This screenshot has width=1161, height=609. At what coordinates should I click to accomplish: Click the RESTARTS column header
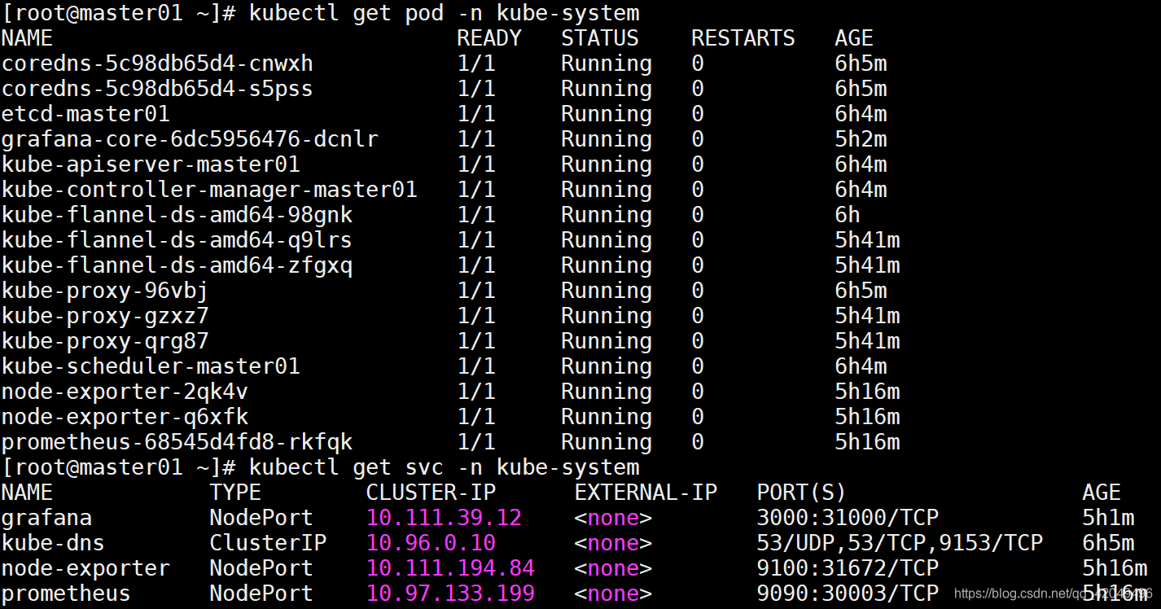pyautogui.click(x=743, y=38)
